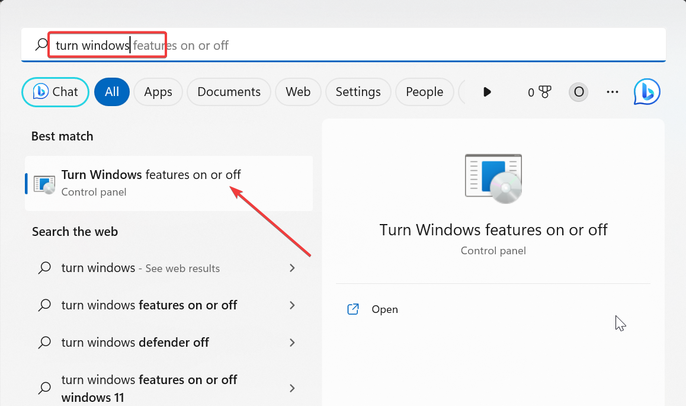Select the Settings filter tab

(358, 92)
